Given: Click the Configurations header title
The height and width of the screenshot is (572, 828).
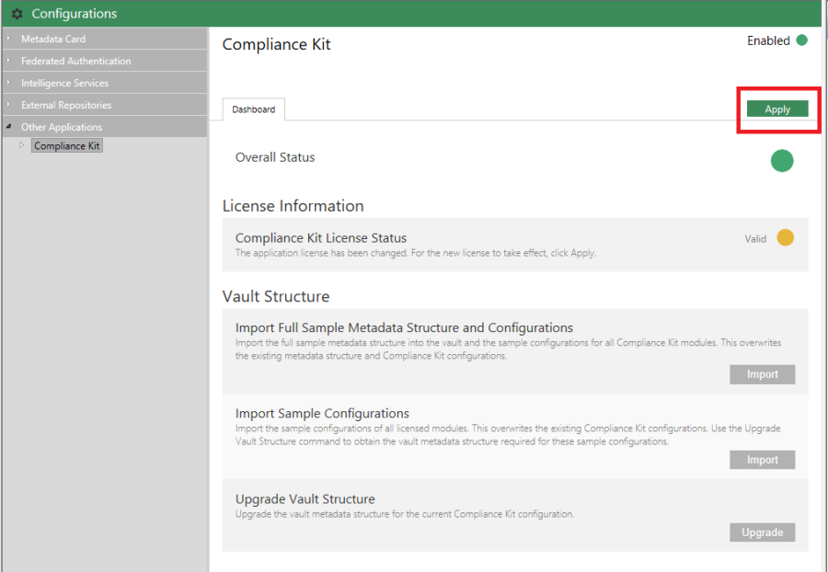Looking at the screenshot, I should pyautogui.click(x=74, y=14).
